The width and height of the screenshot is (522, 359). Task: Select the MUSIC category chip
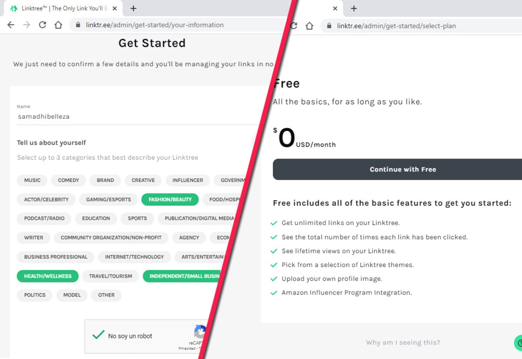pyautogui.click(x=32, y=180)
